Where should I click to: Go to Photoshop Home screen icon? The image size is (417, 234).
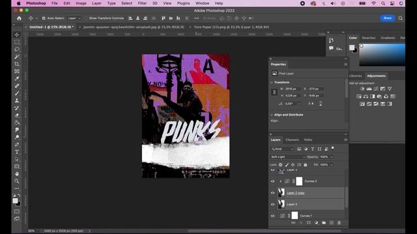click(19, 18)
